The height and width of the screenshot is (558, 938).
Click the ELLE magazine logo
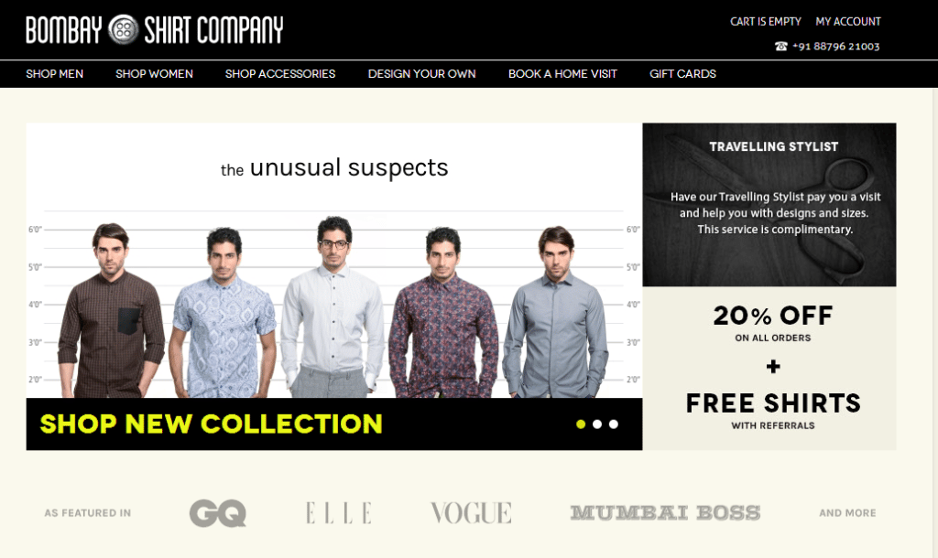coord(339,512)
